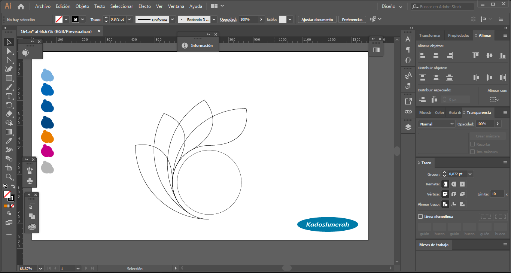Screen dimensions: 511x273
Task: Select the Type tool
Action: [9, 96]
